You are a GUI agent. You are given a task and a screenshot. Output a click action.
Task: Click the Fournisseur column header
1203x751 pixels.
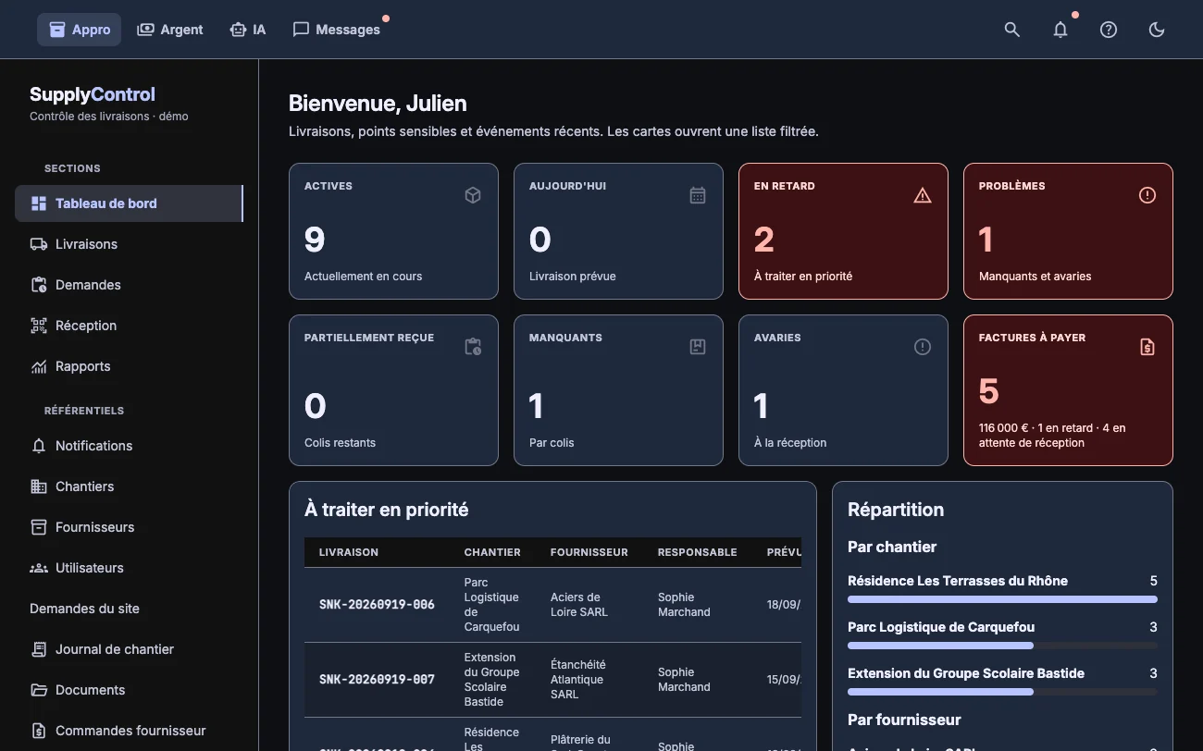[x=589, y=552]
